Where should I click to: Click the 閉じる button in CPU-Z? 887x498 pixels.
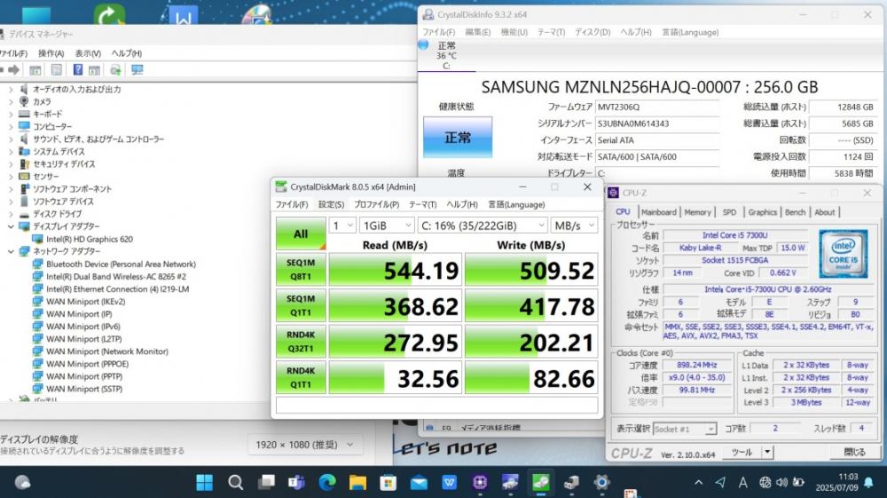click(x=854, y=452)
